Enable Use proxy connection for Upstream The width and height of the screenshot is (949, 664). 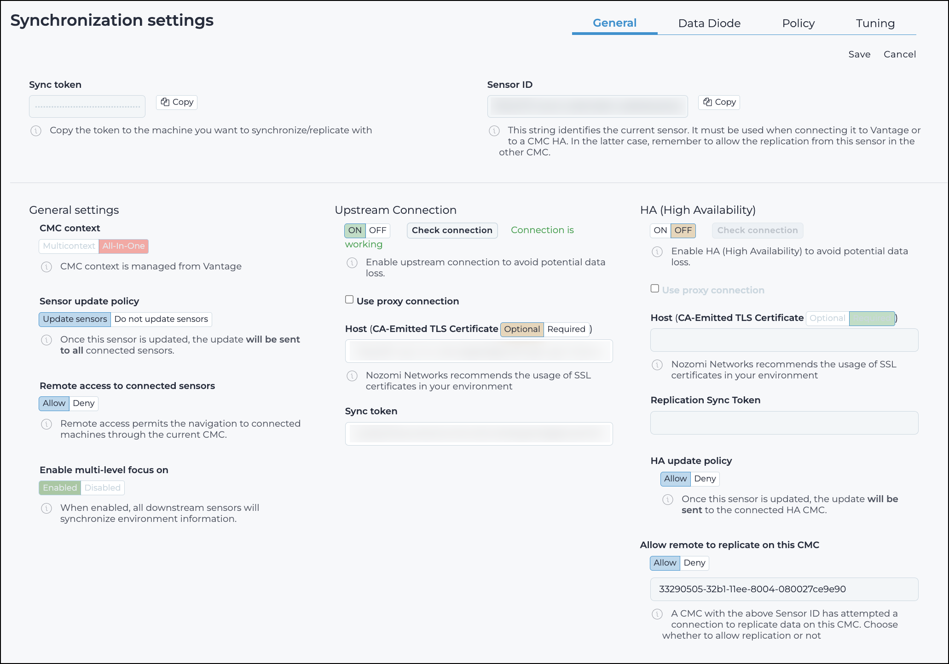349,300
